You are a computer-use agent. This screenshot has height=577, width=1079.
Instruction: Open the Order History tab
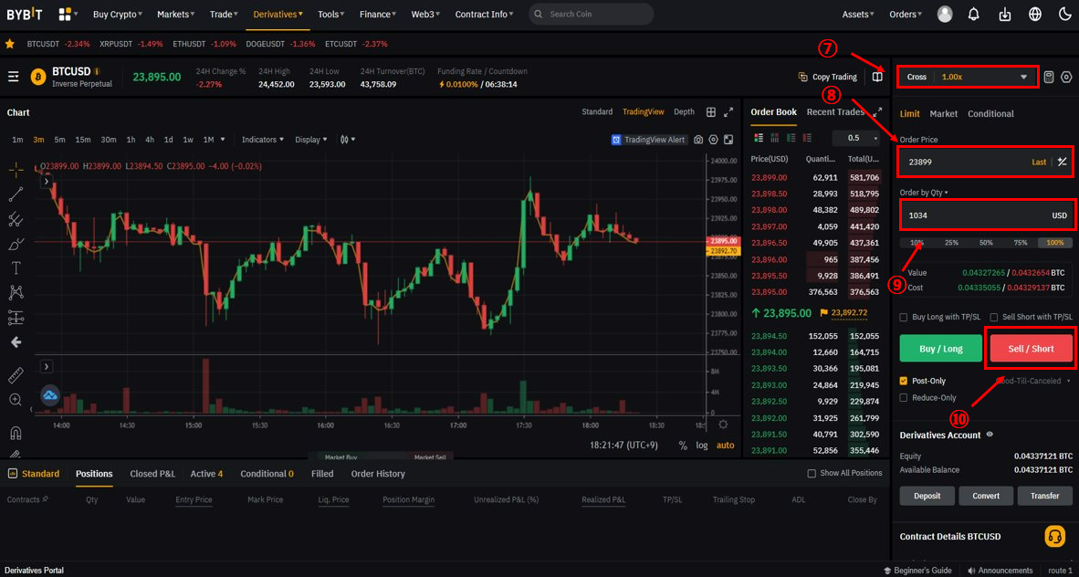pos(378,474)
